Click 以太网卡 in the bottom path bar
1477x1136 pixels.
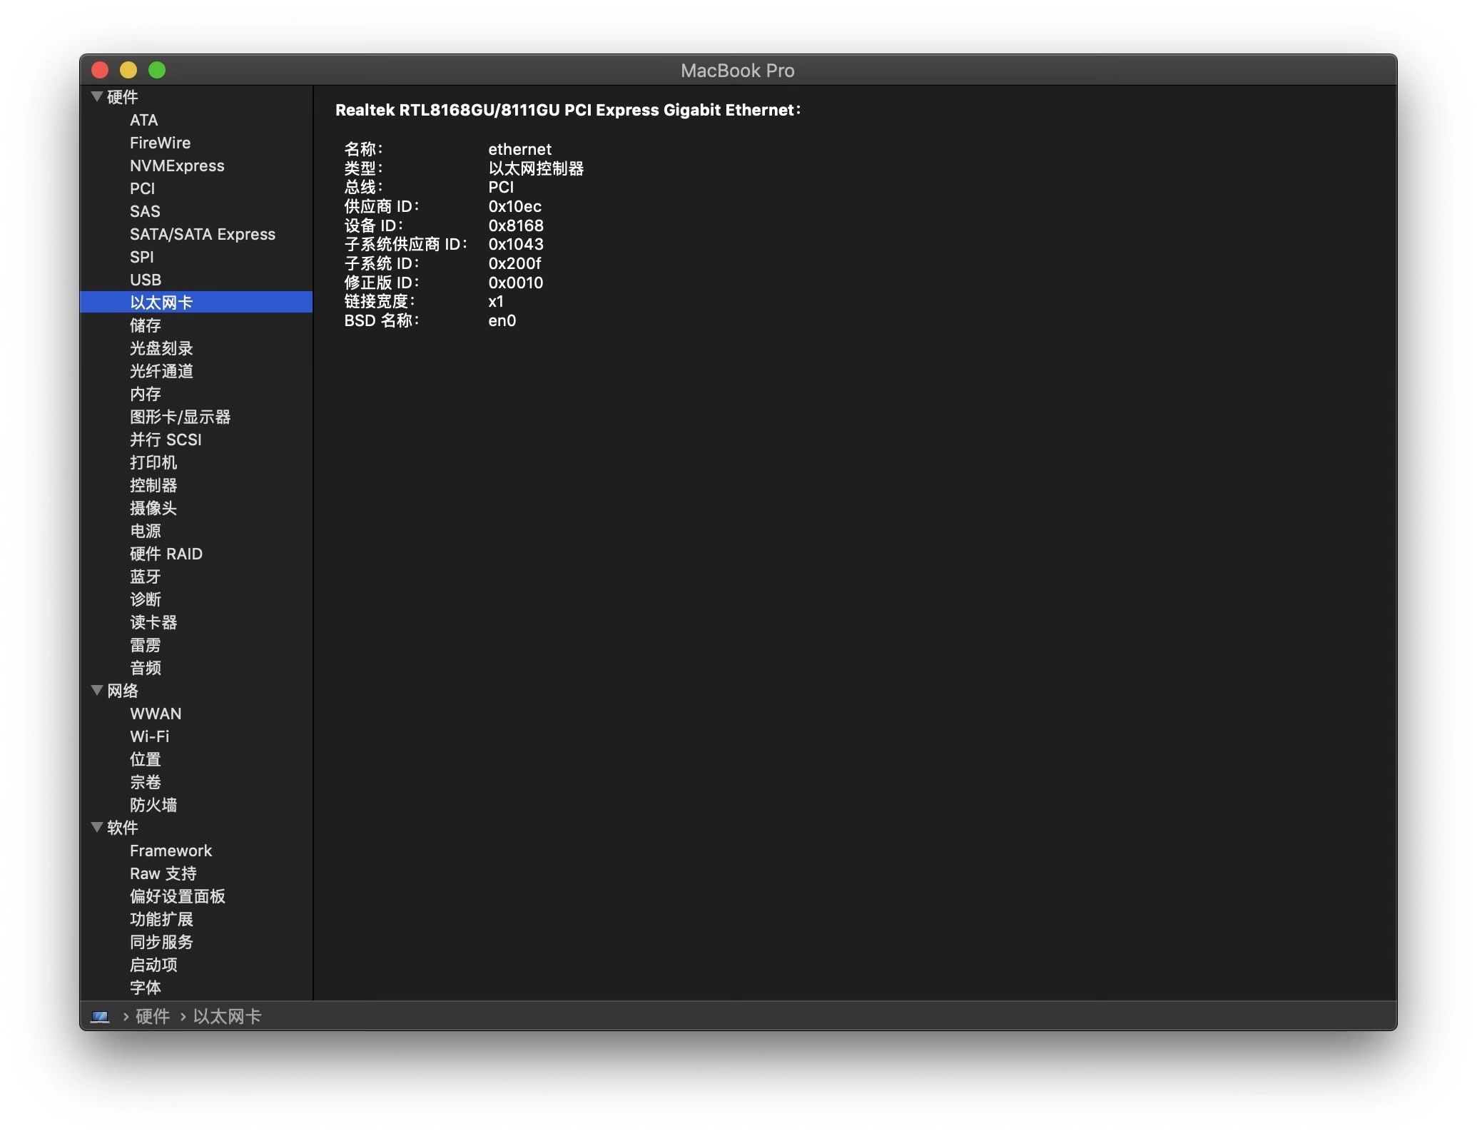[x=227, y=1016]
